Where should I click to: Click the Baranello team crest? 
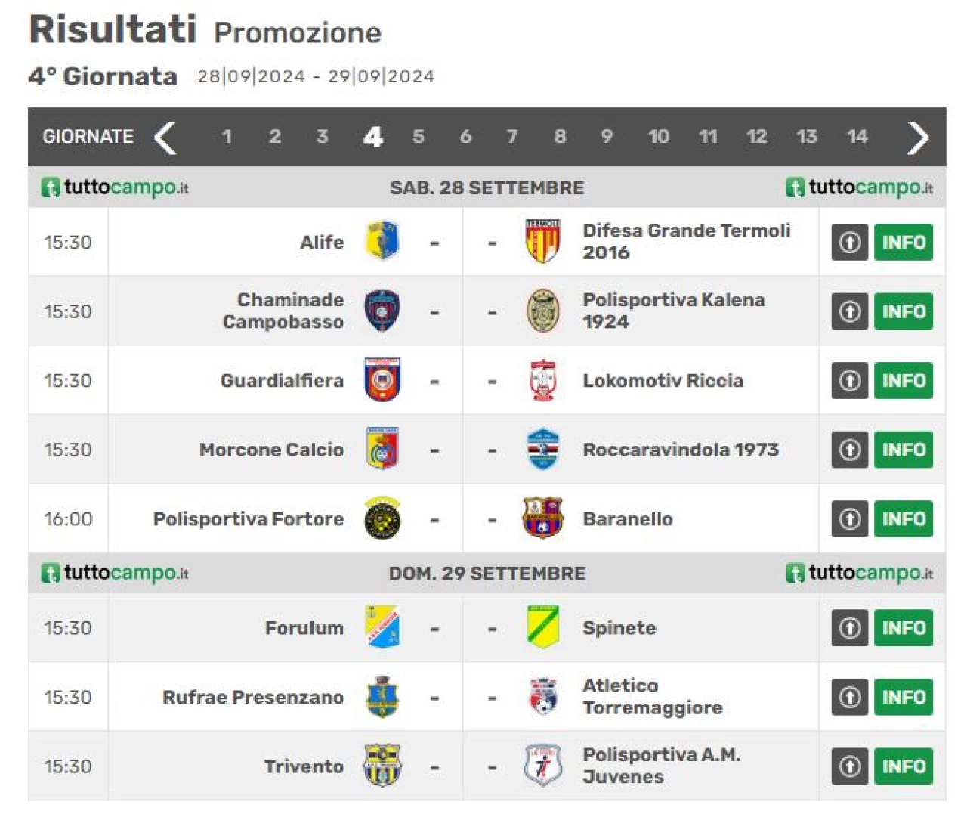tap(542, 518)
